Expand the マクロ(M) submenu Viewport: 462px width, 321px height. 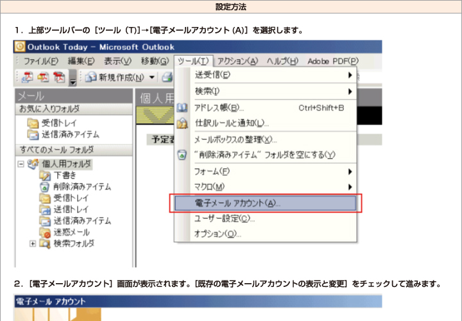click(x=265, y=187)
